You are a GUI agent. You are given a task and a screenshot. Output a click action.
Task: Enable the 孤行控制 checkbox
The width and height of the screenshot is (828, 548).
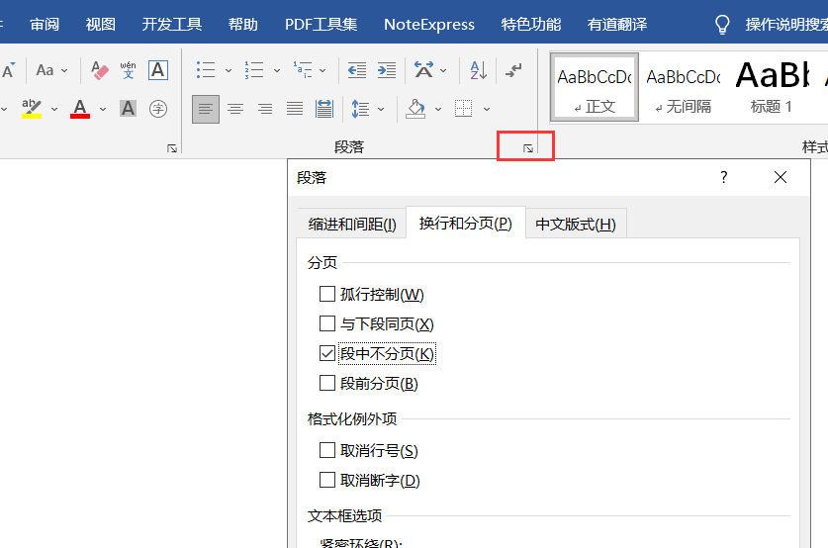pos(327,294)
